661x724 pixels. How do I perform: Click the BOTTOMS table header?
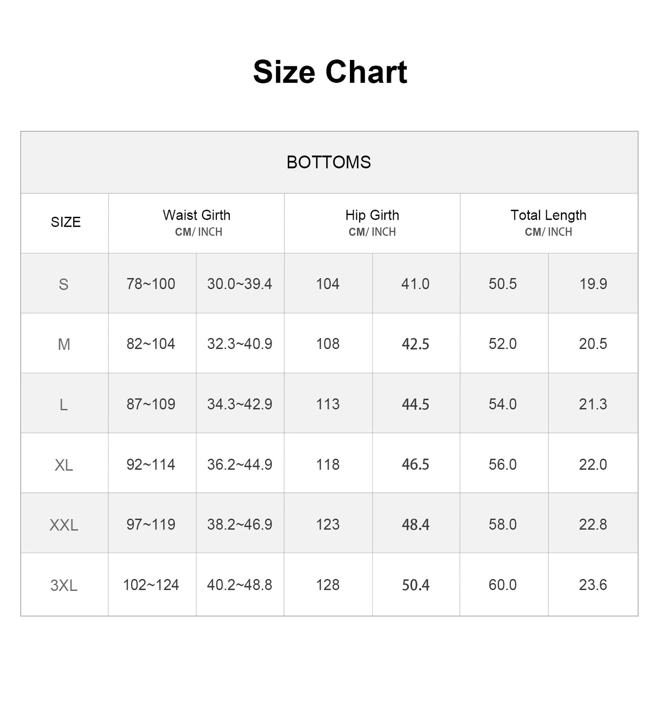[x=328, y=162]
